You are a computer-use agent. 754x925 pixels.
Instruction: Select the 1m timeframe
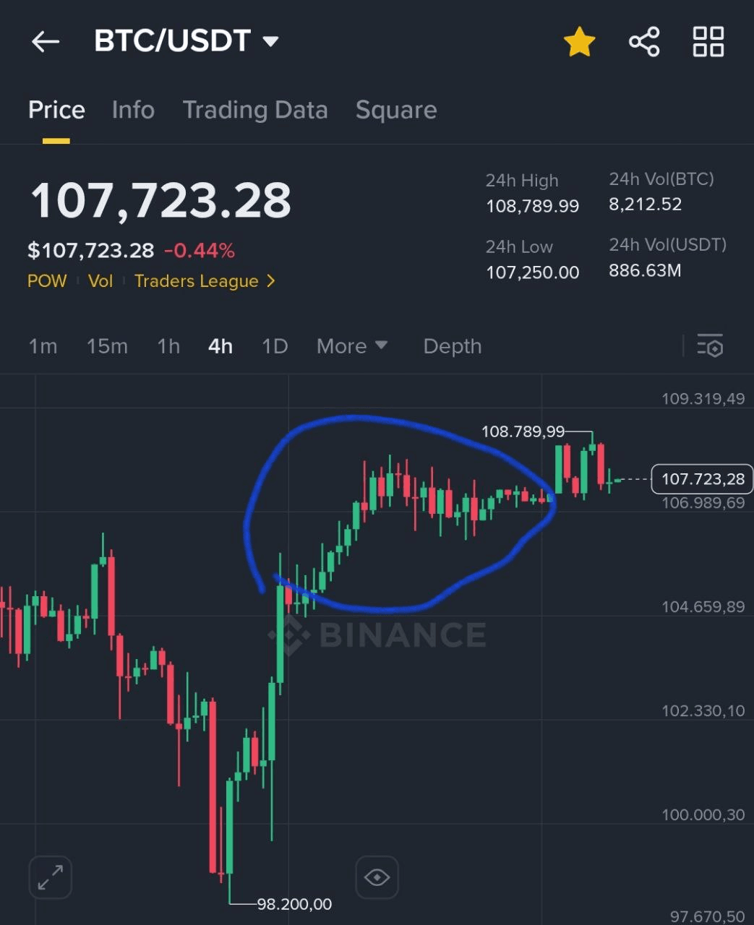coord(43,346)
